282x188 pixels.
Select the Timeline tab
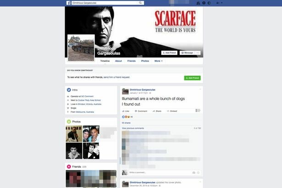click(105, 61)
